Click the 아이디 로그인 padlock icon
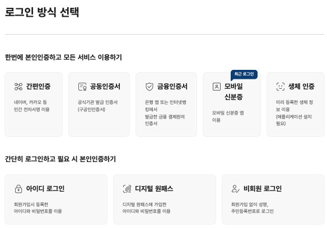The width and height of the screenshot is (327, 228). pyautogui.click(x=18, y=189)
